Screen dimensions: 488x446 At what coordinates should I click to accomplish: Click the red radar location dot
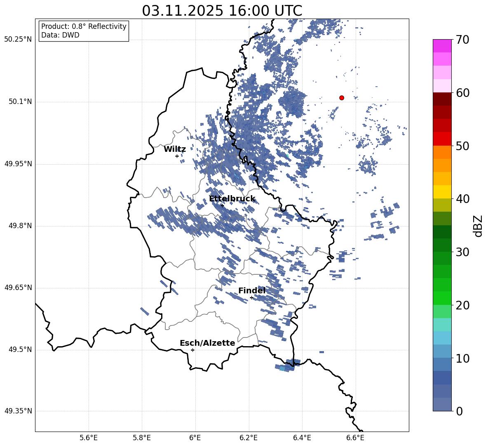point(342,98)
